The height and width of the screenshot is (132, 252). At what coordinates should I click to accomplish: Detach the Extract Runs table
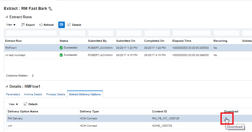(74, 25)
